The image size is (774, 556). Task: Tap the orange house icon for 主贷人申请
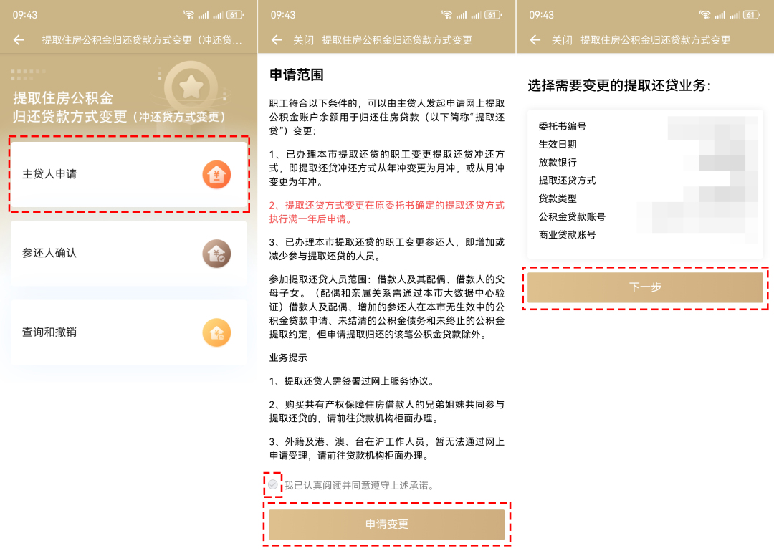216,175
